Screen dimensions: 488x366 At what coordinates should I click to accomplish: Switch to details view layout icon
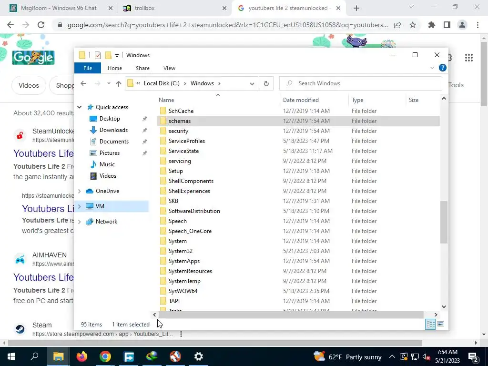pyautogui.click(x=430, y=324)
